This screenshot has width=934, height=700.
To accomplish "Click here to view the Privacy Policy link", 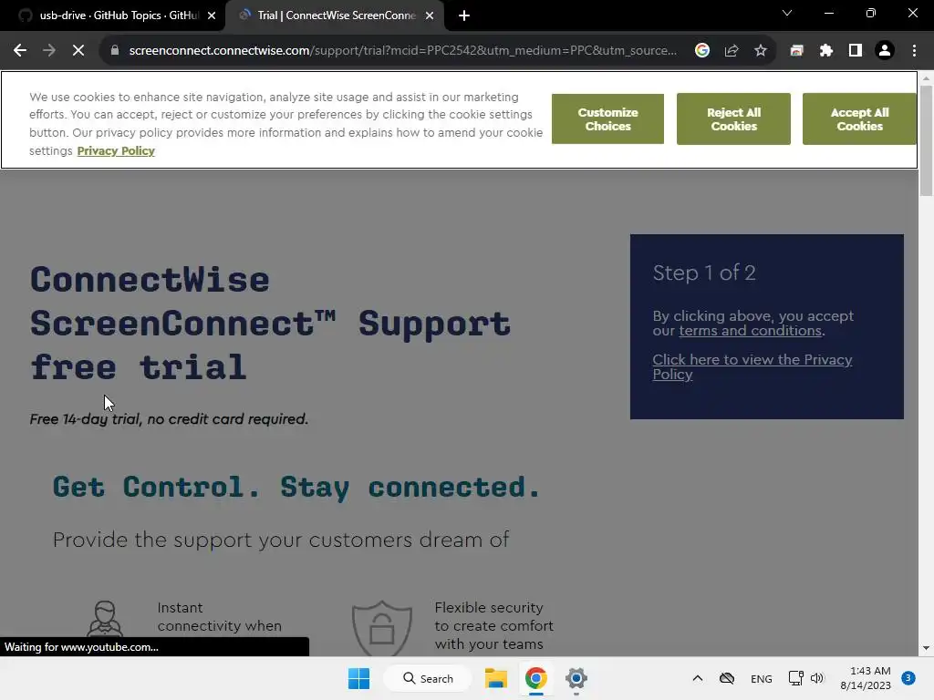I will pos(752,366).
